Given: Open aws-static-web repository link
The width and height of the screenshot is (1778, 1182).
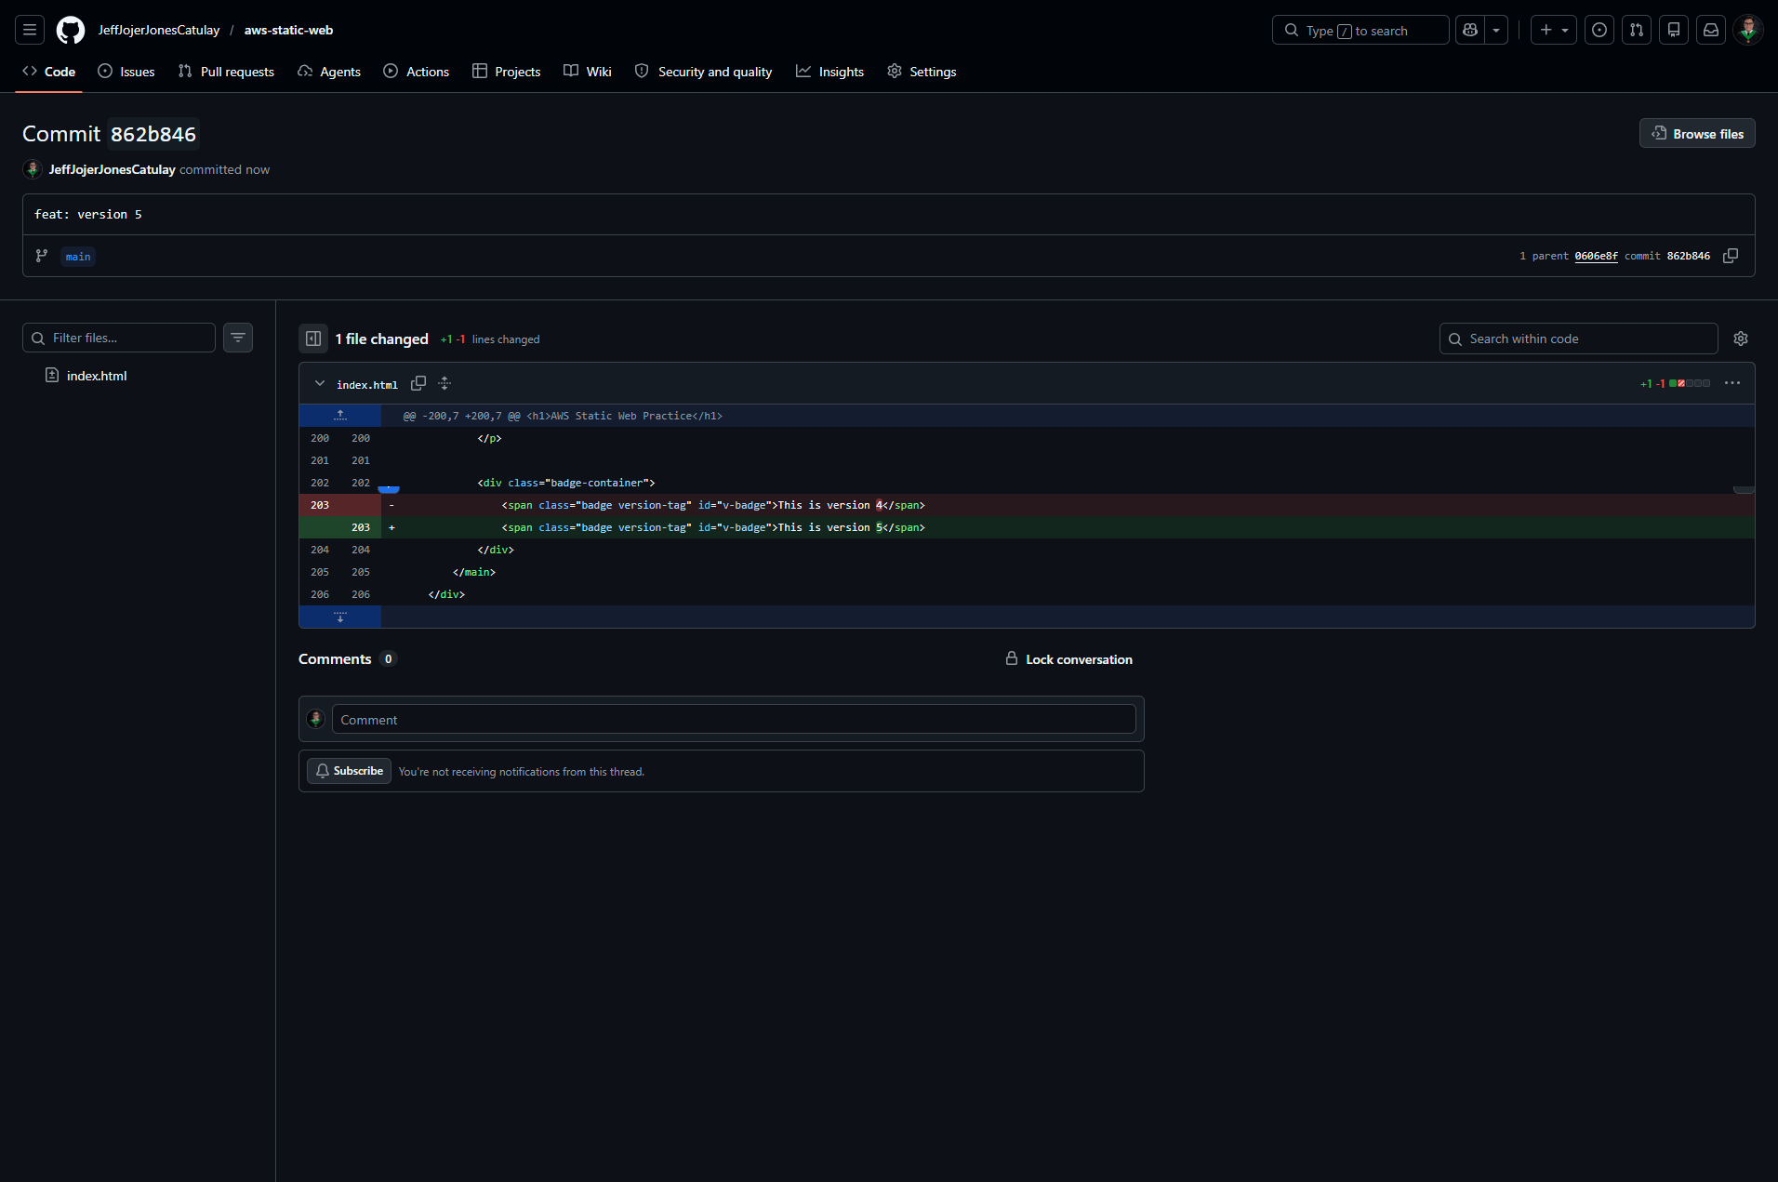Looking at the screenshot, I should (288, 30).
